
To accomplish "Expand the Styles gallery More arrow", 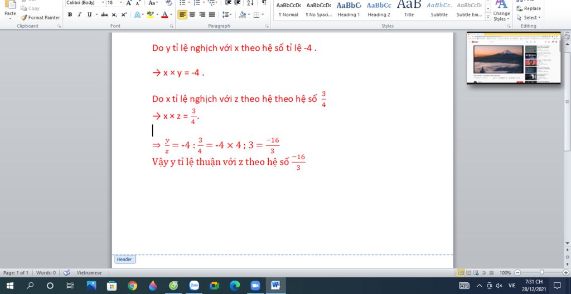I will tap(488, 17).
